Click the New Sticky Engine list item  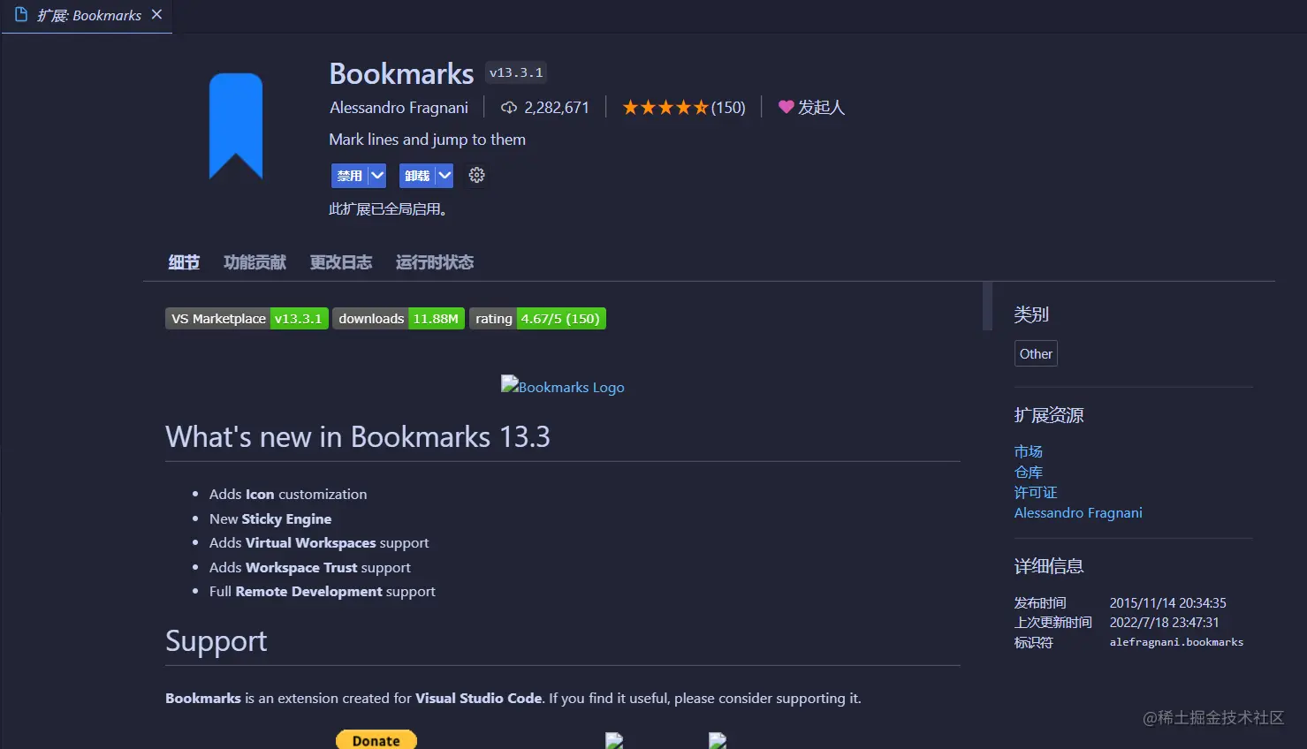pyautogui.click(x=270, y=519)
